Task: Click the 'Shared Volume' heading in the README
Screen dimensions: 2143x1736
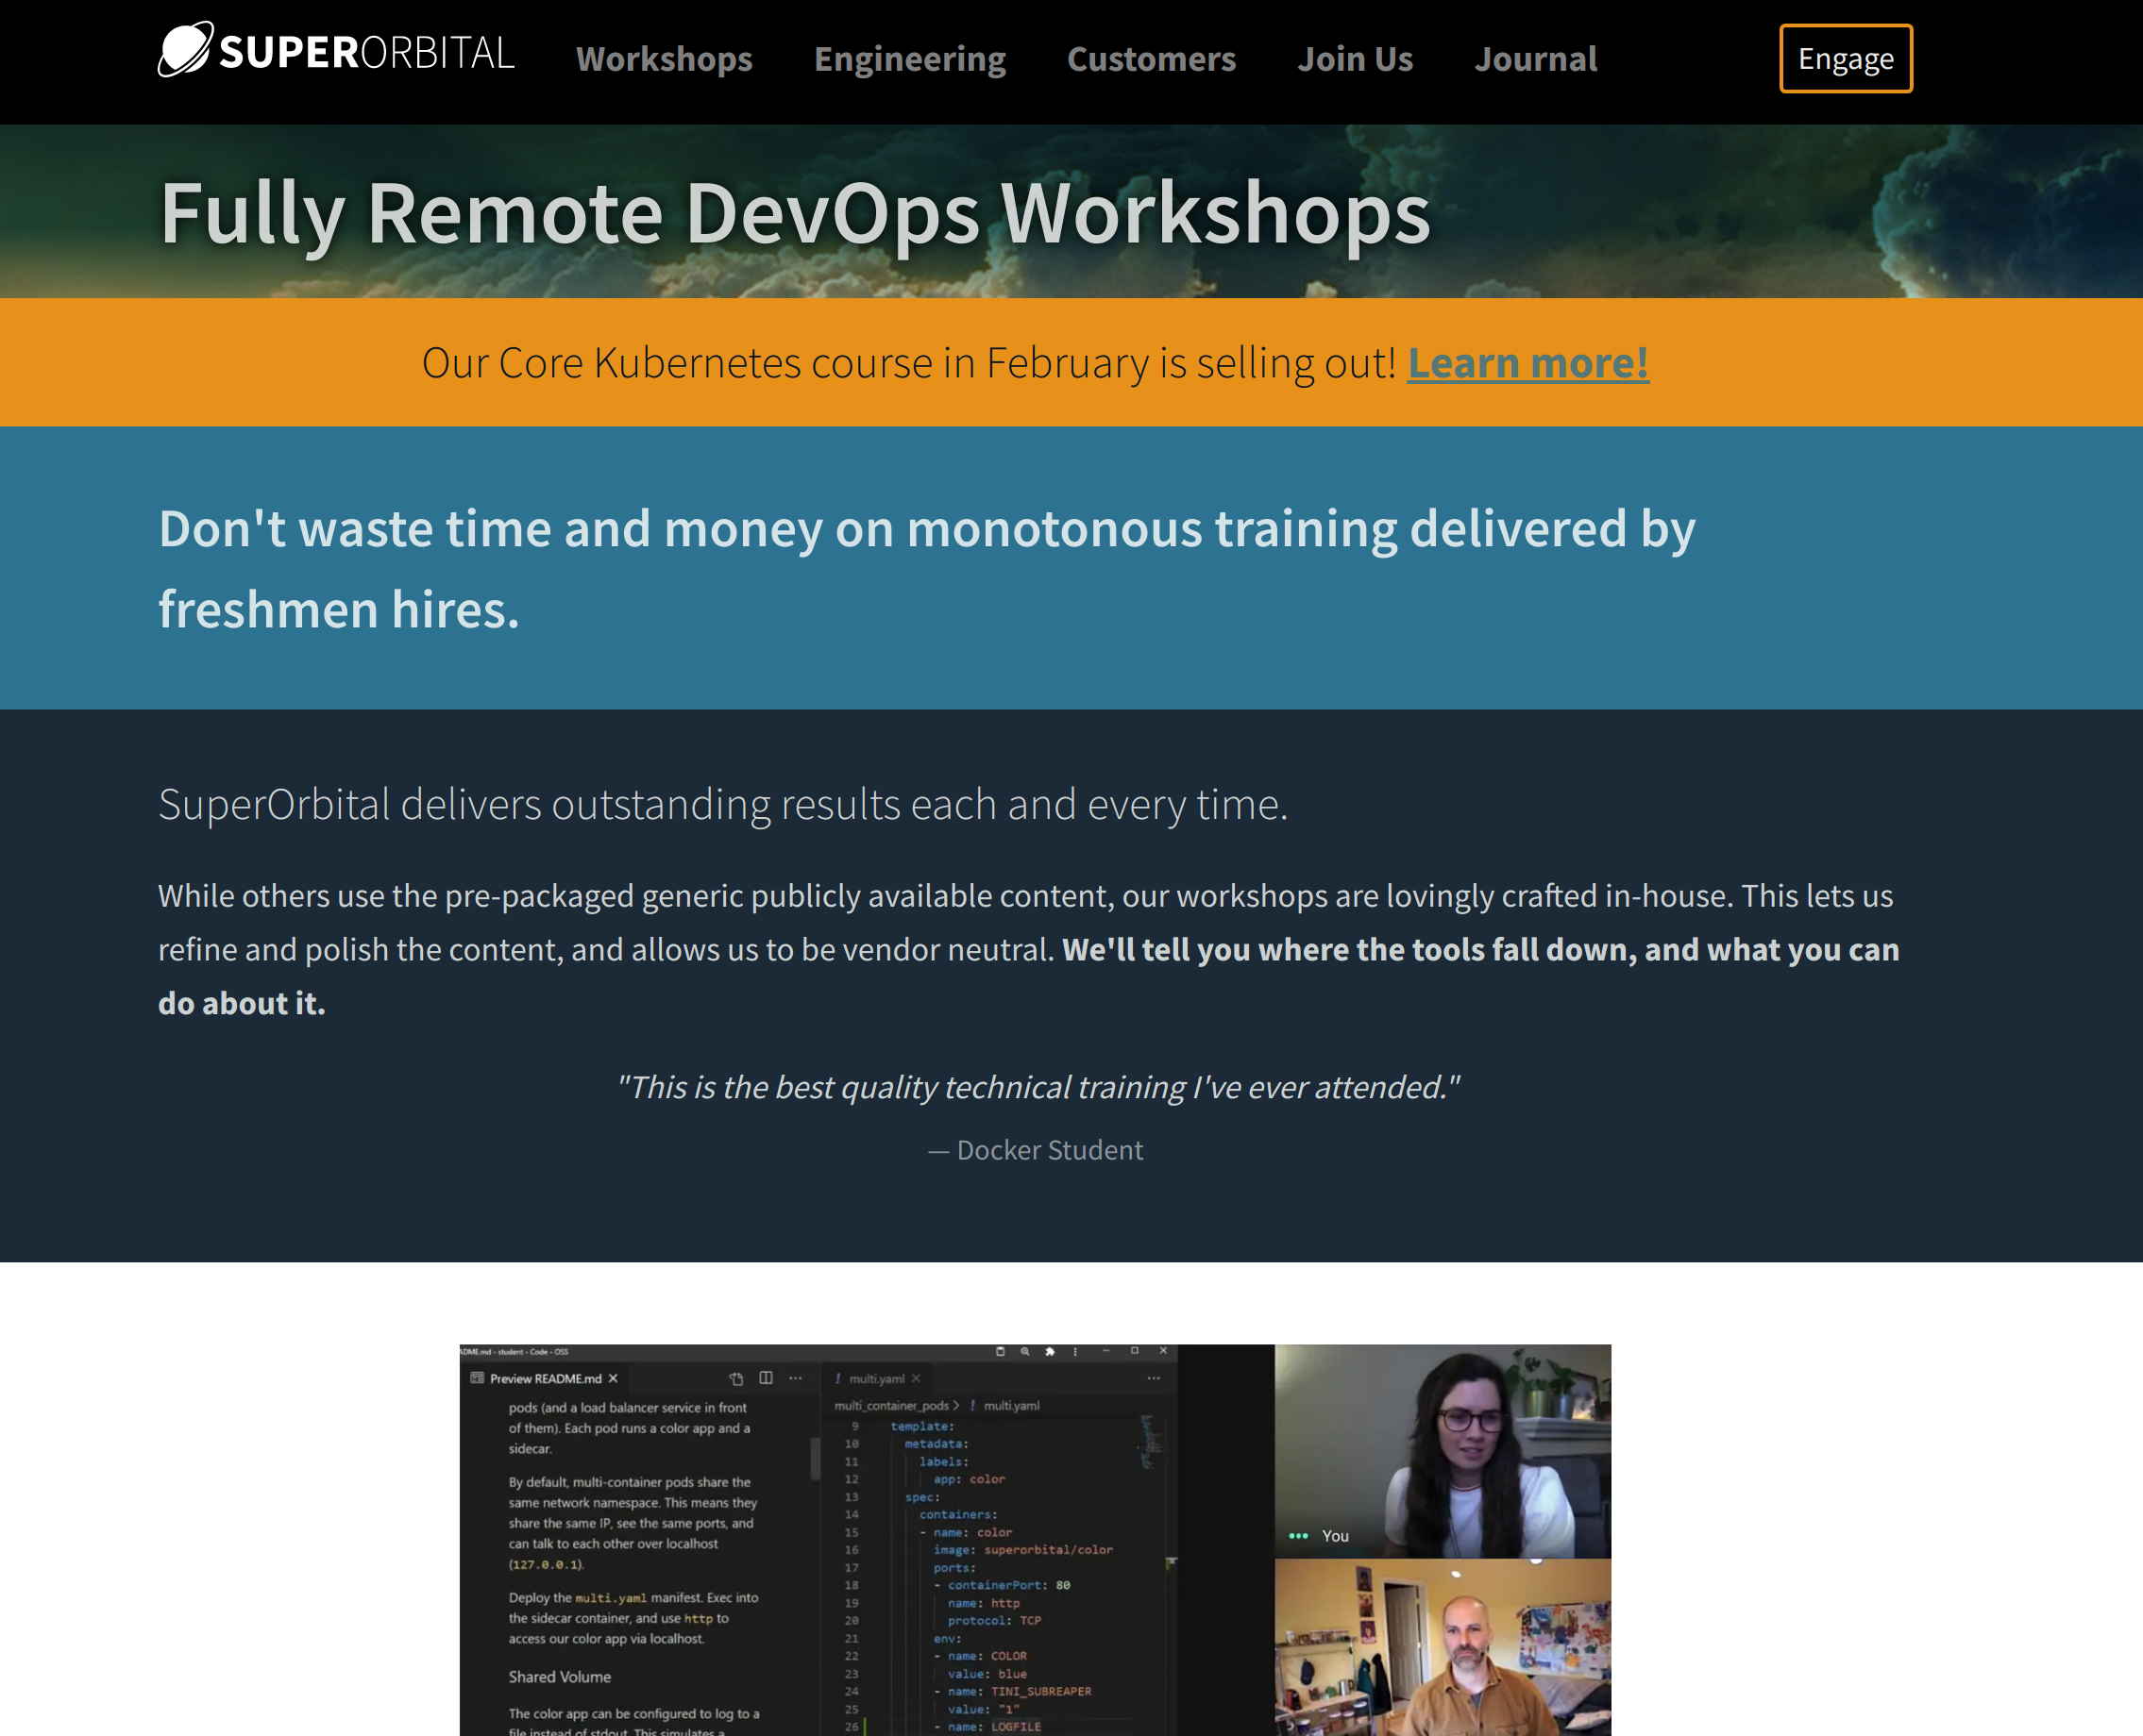Action: point(559,1677)
